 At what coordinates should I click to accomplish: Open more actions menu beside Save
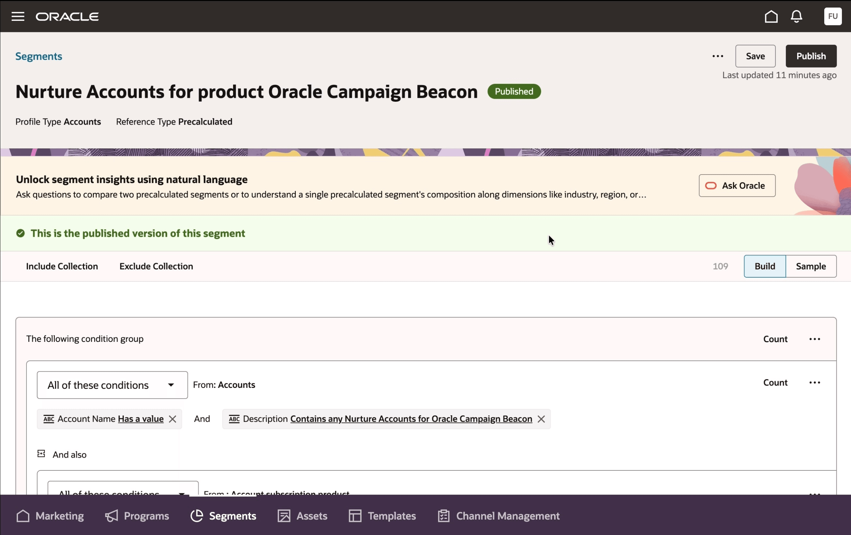718,56
